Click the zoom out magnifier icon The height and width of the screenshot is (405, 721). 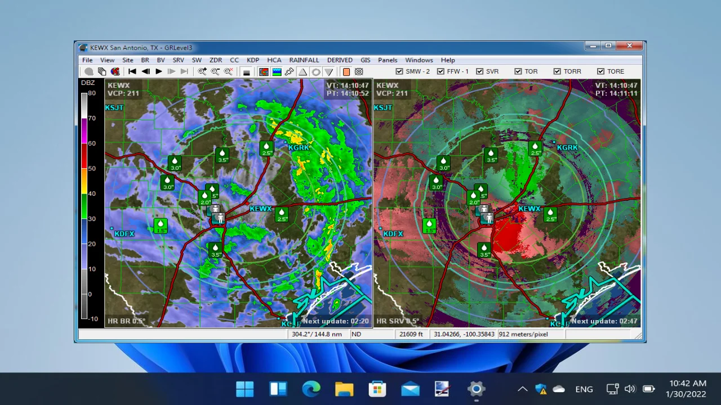[x=215, y=71]
